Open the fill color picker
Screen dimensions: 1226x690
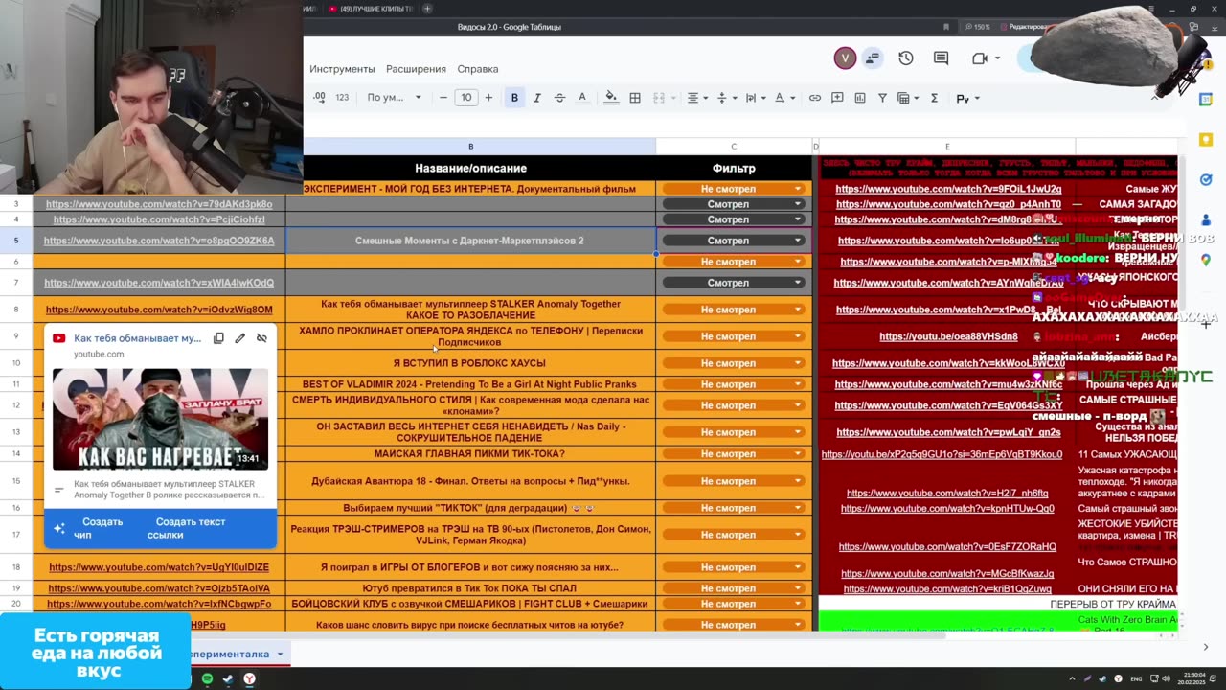[611, 98]
